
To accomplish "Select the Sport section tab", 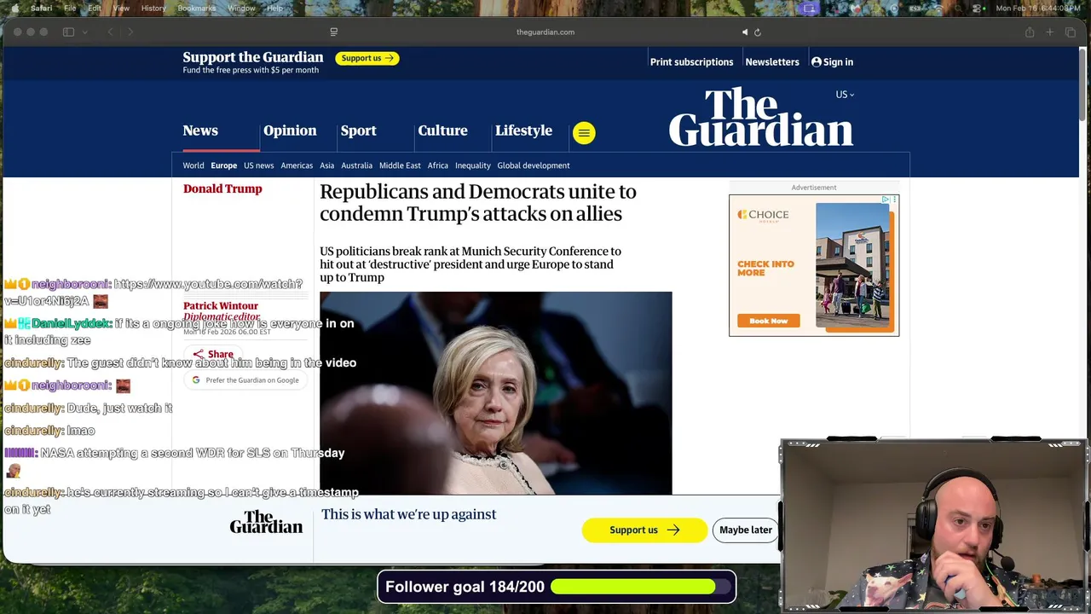I will click(358, 130).
